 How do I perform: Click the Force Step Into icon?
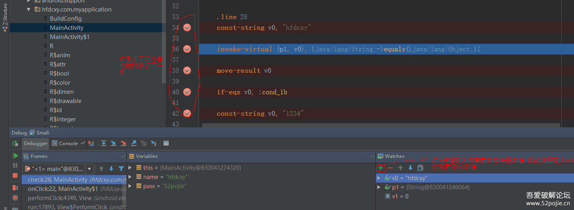(124, 144)
